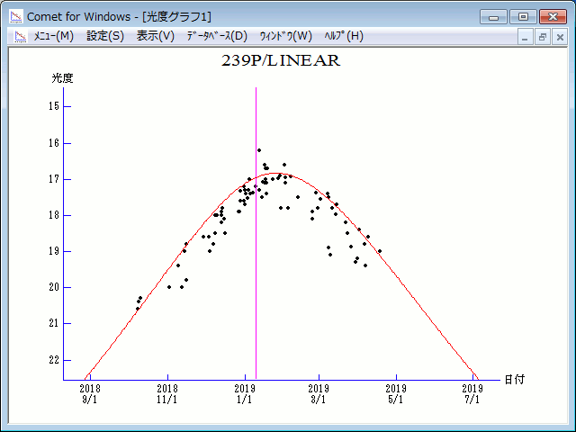The image size is (576, 432).
Task: Click the 2019 5/1 date axis label
Action: click(x=396, y=394)
